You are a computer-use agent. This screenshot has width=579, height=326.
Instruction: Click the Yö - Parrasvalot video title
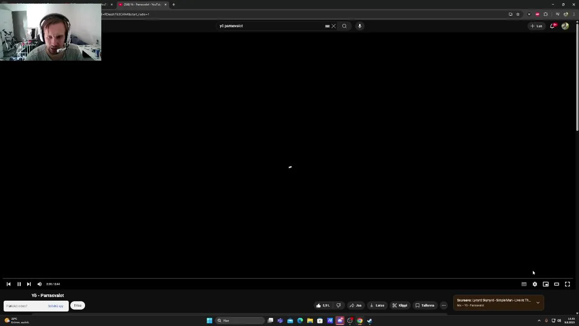point(47,295)
